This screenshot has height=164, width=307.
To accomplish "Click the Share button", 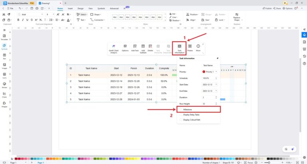I will point(277,8).
